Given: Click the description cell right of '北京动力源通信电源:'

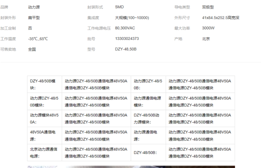Looking at the screenshot, I should pyautogui.click(x=97, y=153).
